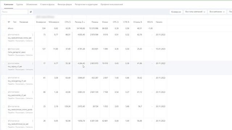
Task: Focus the Поиск search input field
Action: [14, 12]
